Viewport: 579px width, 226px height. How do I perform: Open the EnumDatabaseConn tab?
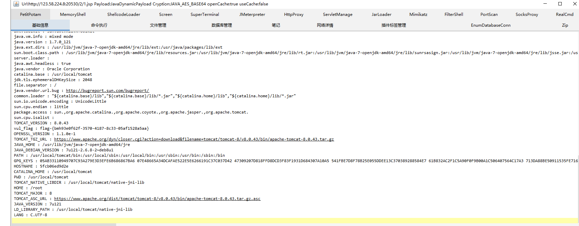pos(491,25)
